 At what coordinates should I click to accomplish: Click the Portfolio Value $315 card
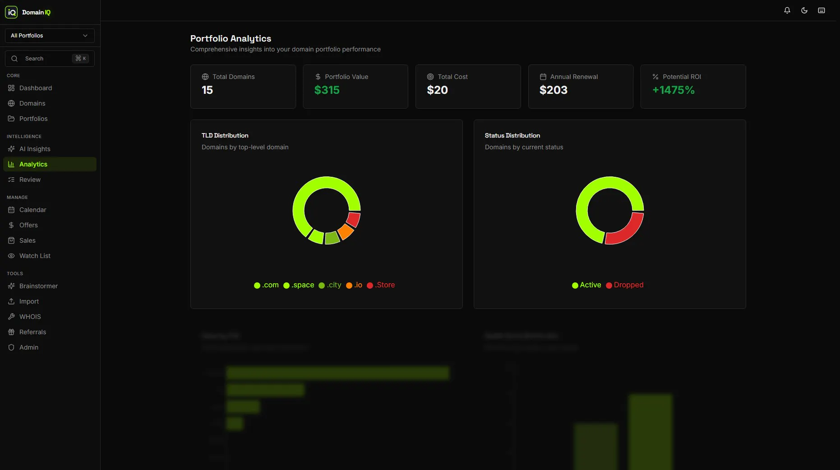pos(355,87)
